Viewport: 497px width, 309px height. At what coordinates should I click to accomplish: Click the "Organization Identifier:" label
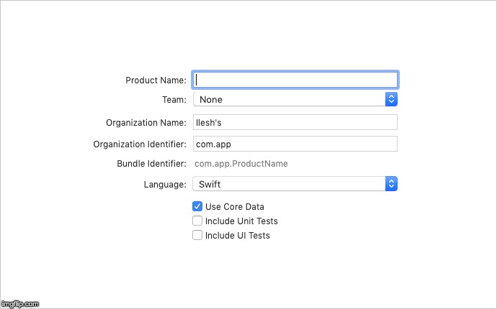(x=140, y=144)
